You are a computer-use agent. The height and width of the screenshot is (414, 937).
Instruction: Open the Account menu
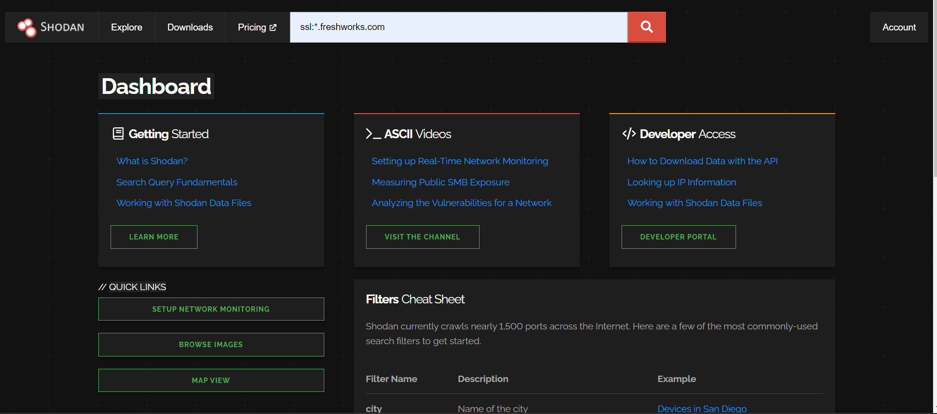point(899,28)
